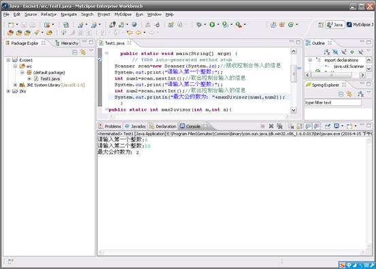This screenshot has height=269, width=376.
Task: Click the Sogou input method S icon
Action: tap(343, 265)
